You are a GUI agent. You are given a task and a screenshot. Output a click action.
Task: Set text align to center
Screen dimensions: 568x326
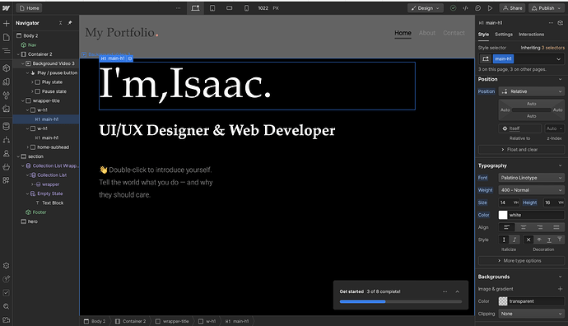pos(523,227)
